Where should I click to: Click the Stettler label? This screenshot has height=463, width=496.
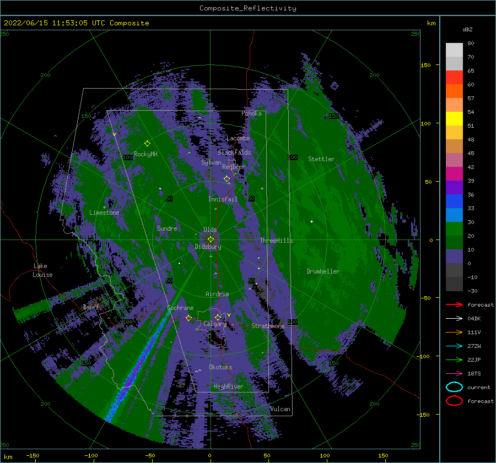pyautogui.click(x=321, y=159)
